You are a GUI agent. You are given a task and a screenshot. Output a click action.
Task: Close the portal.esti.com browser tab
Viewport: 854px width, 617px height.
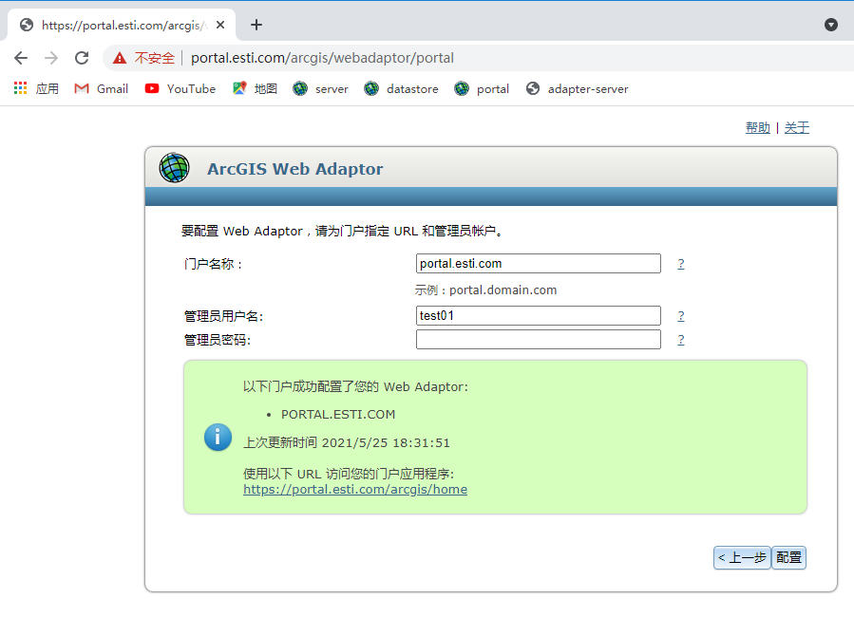220,25
